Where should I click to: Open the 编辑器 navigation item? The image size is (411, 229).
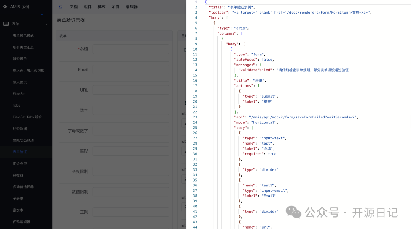point(132,7)
